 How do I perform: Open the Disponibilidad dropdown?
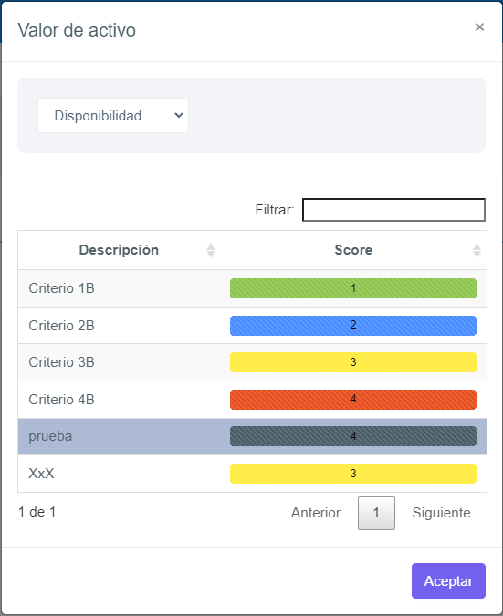[113, 116]
